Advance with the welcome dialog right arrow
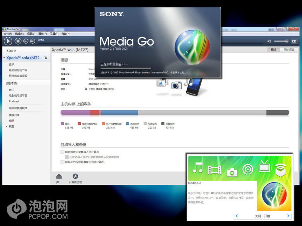The image size is (302, 226). tap(288, 216)
